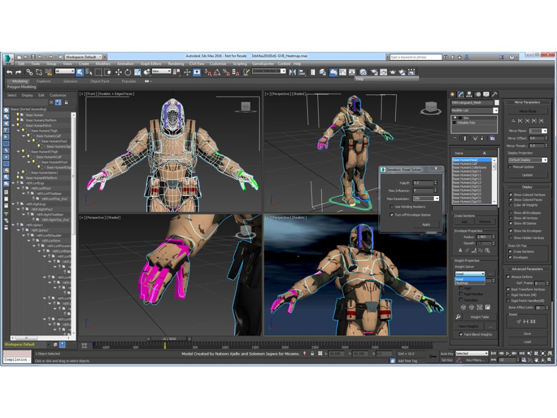Open the Motion command panel tab
The image size is (557, 418).
click(x=478, y=94)
